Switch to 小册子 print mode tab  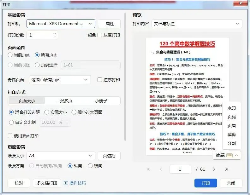101,101
